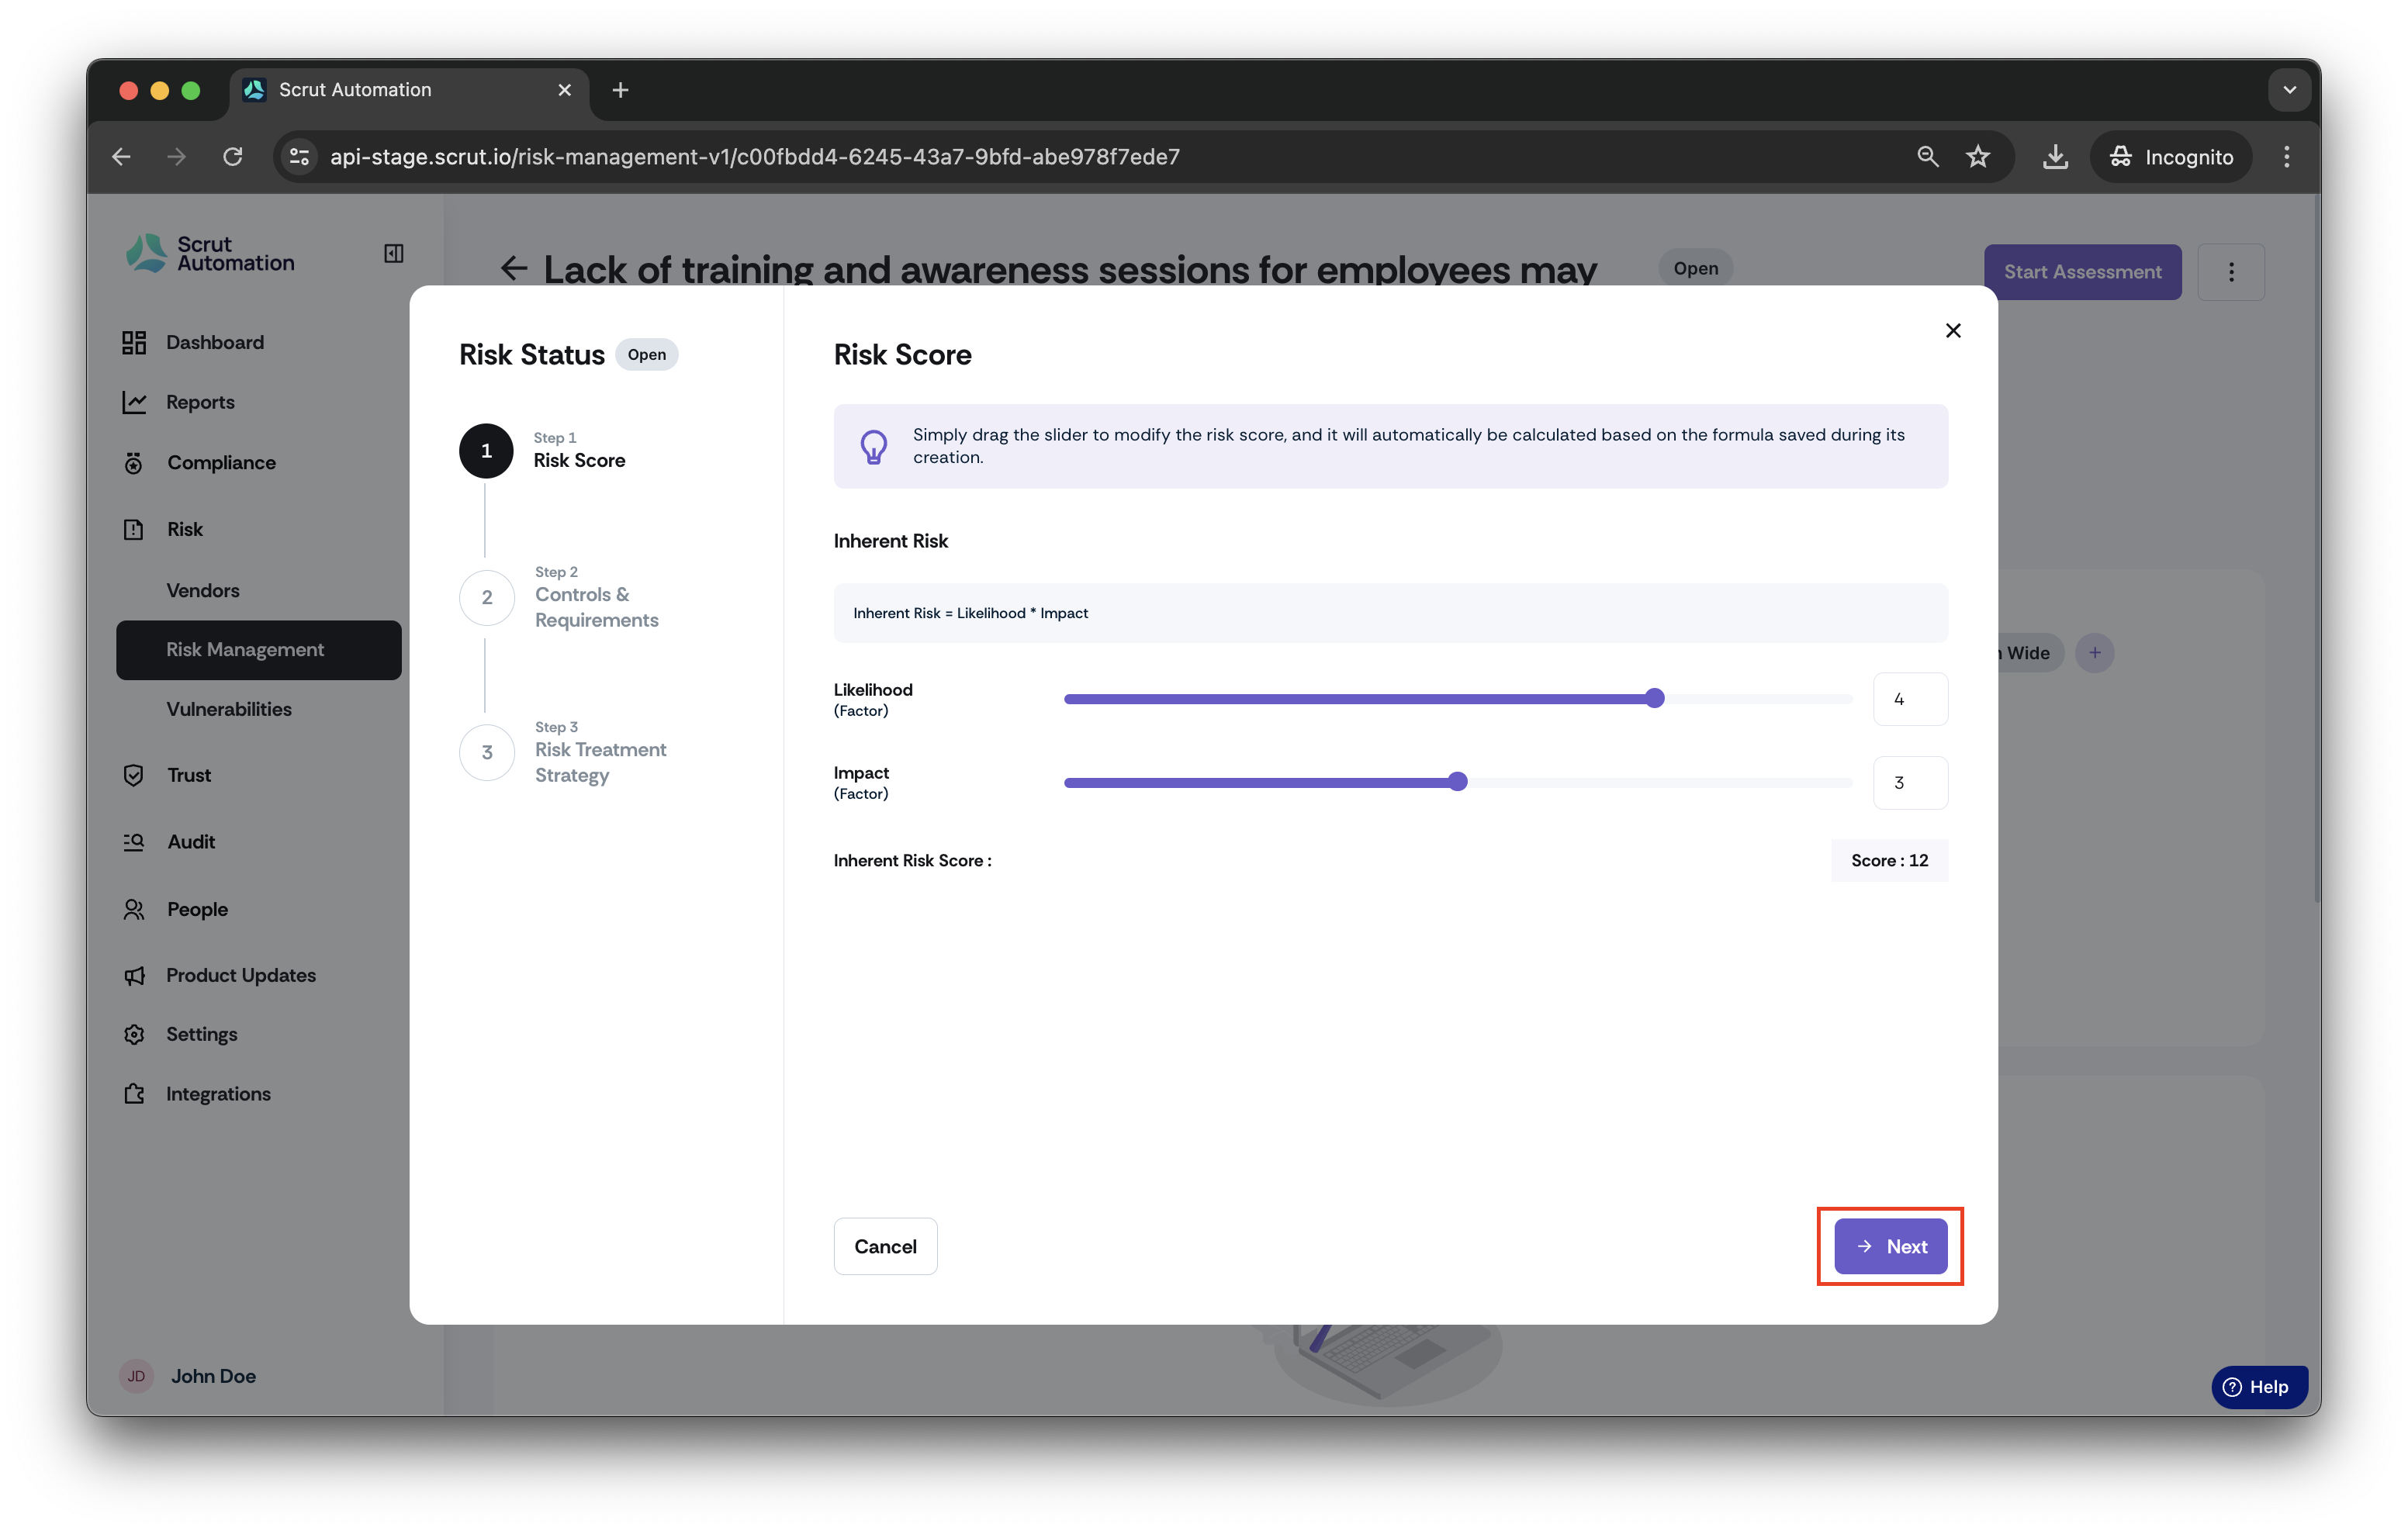This screenshot has height=1531, width=2408.
Task: Open Vulnerabilities submenu item
Action: point(229,709)
